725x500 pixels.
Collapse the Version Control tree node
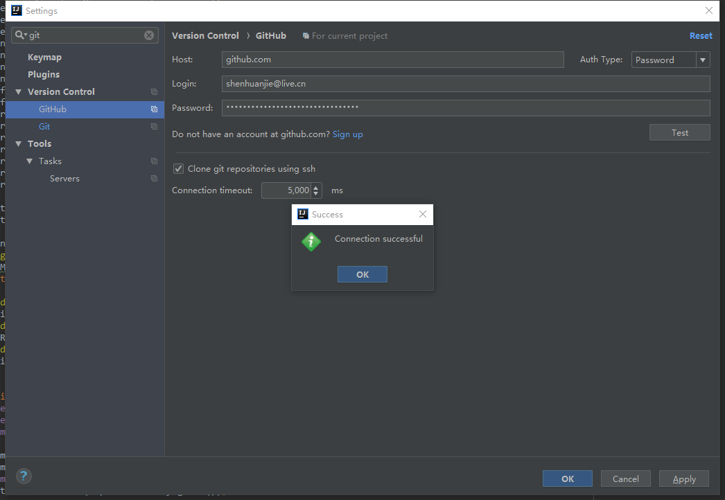tap(19, 92)
